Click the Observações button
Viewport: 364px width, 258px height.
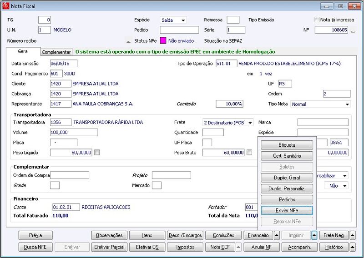tap(109, 235)
